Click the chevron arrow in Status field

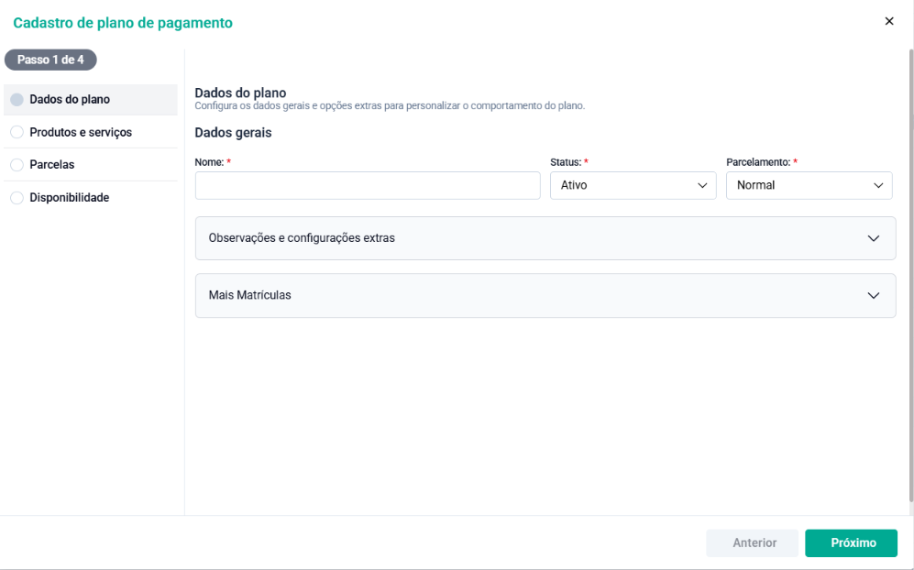(702, 185)
